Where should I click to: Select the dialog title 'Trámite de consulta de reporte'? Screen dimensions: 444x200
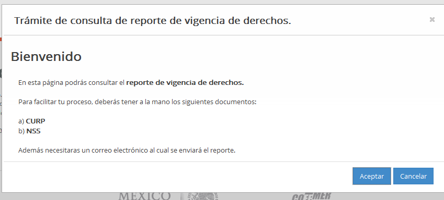point(153,21)
